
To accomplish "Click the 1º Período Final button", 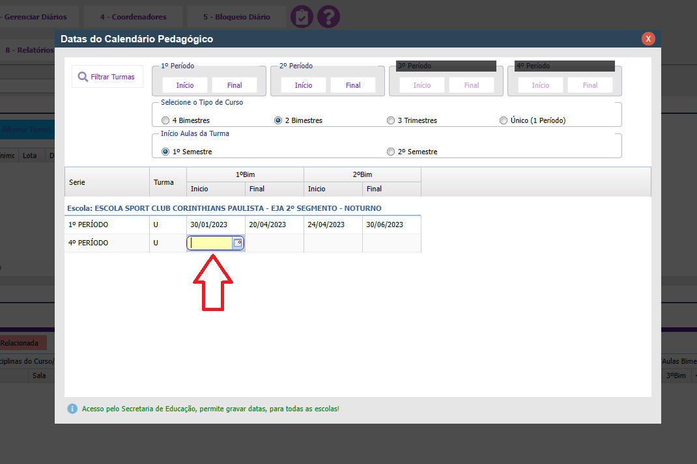I will pos(235,85).
